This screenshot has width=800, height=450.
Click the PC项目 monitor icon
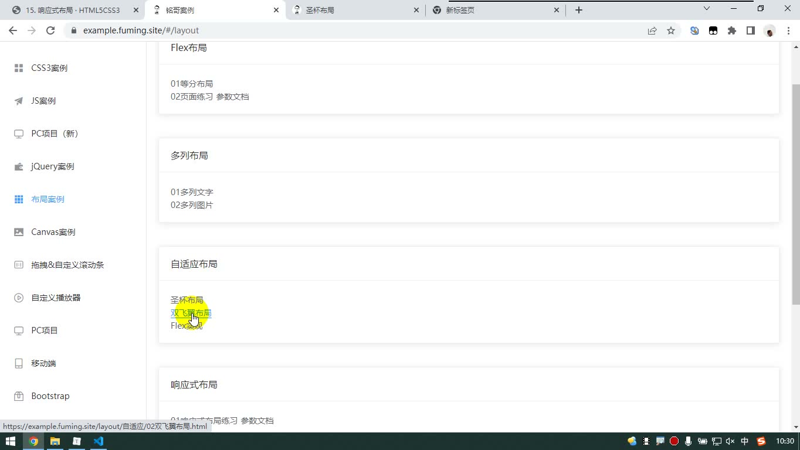(x=19, y=330)
